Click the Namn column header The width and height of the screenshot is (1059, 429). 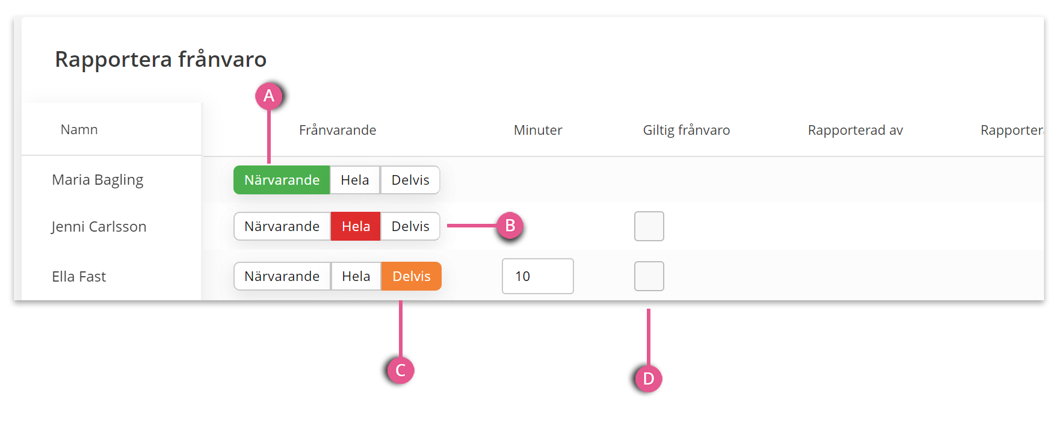(79, 129)
